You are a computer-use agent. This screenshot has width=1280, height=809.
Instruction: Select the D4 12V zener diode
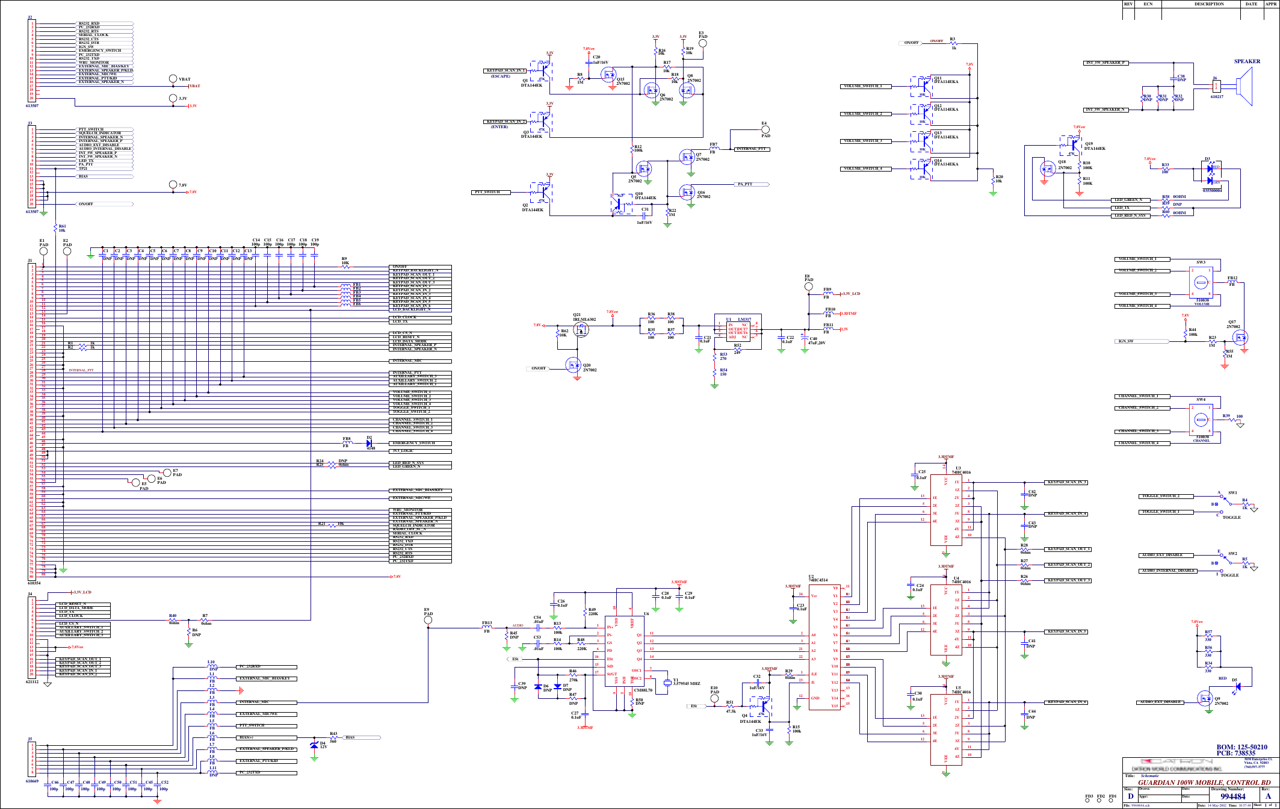314,745
